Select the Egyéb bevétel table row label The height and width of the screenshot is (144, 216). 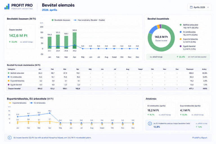point(16,85)
